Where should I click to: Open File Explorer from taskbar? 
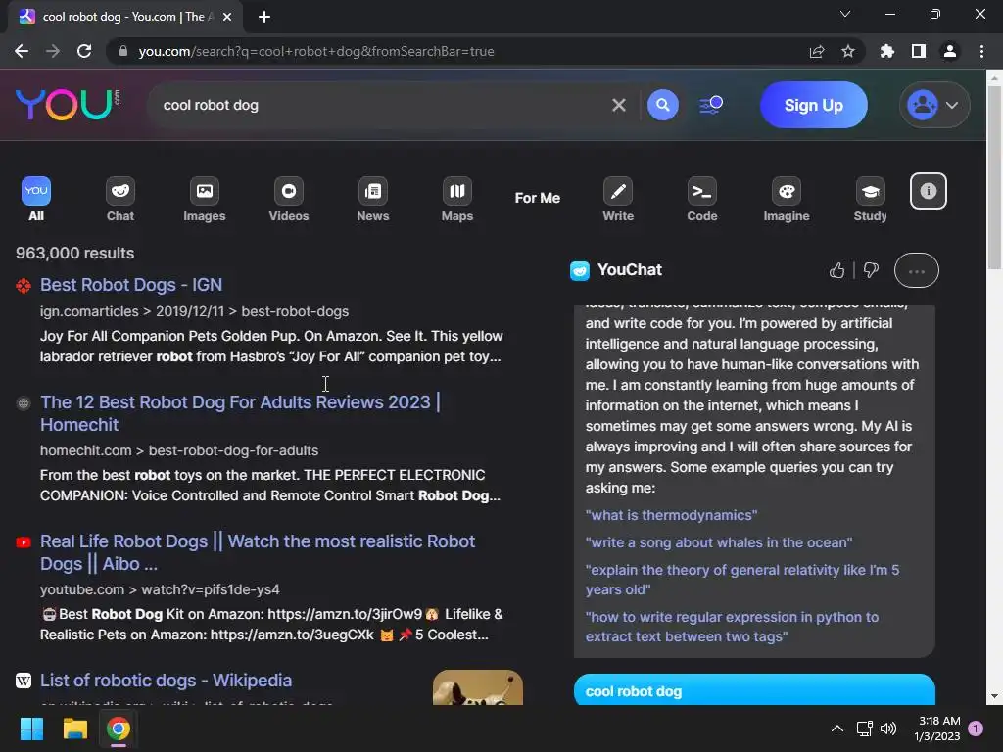74,728
